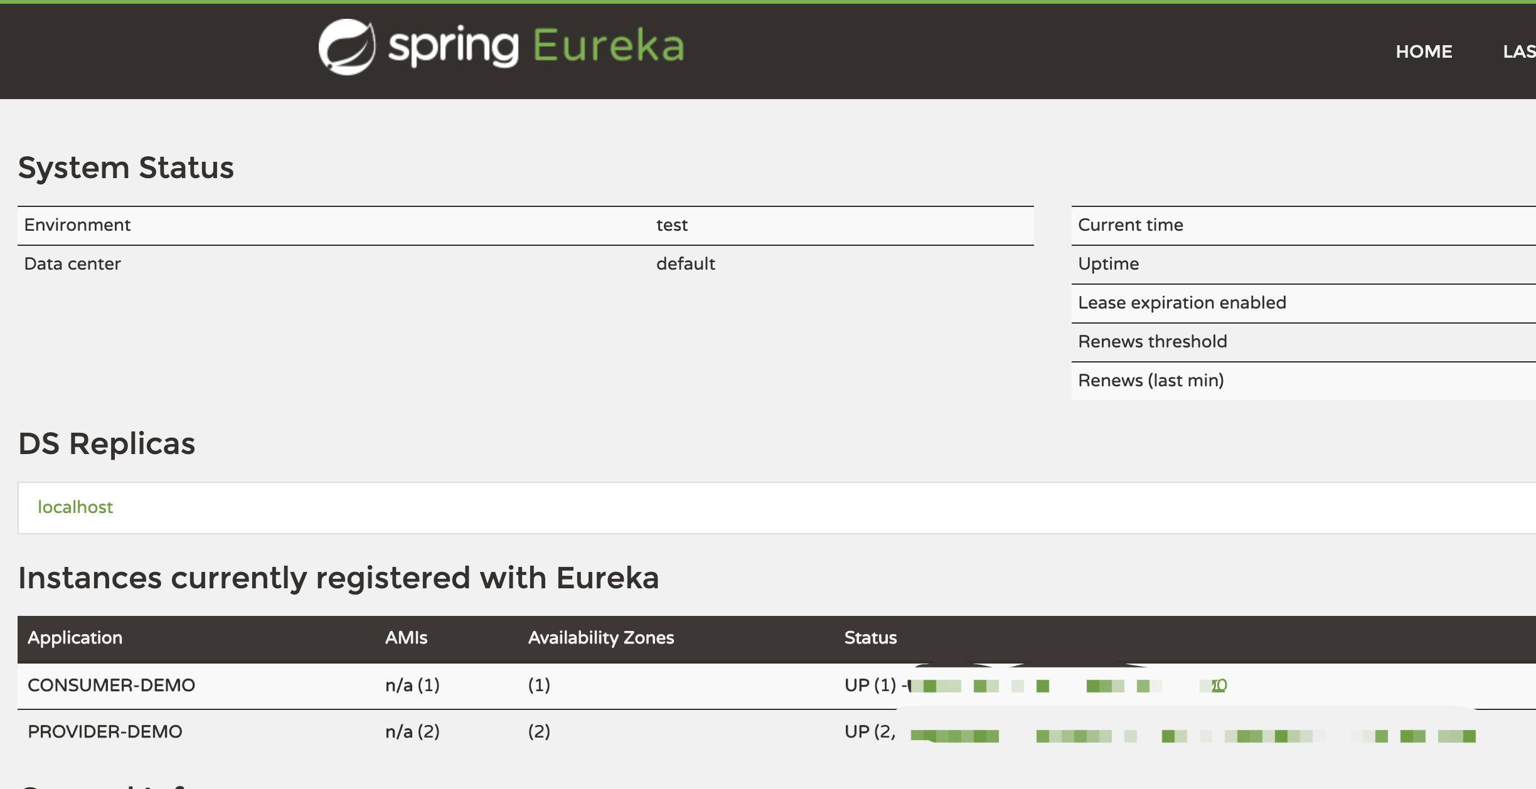Screen dimensions: 1536x789
Task: Click the Spring leaf logo icon
Action: tap(346, 47)
